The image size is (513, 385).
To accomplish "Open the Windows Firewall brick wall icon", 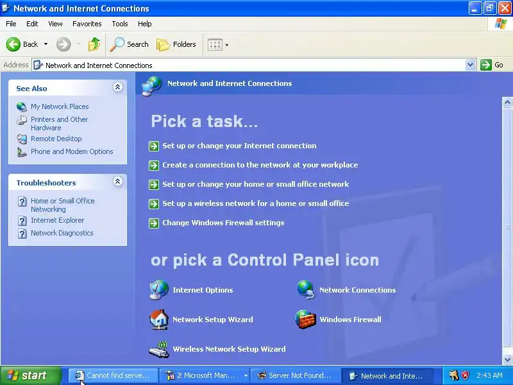I will pyautogui.click(x=306, y=319).
